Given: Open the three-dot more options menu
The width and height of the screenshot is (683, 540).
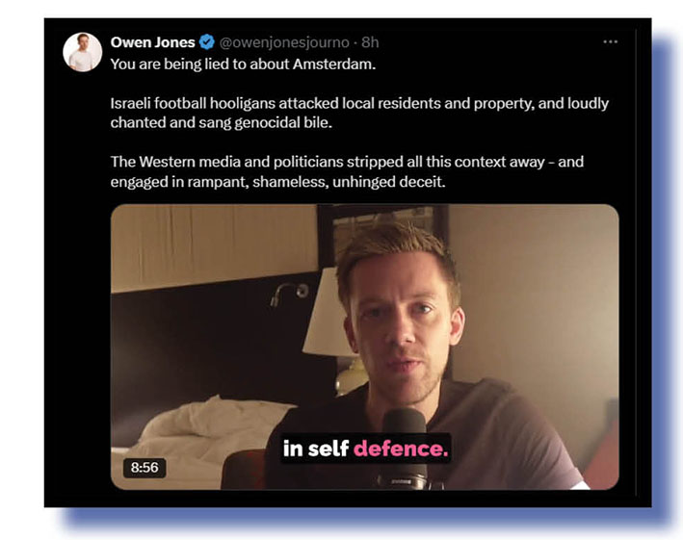Looking at the screenshot, I should (x=610, y=41).
